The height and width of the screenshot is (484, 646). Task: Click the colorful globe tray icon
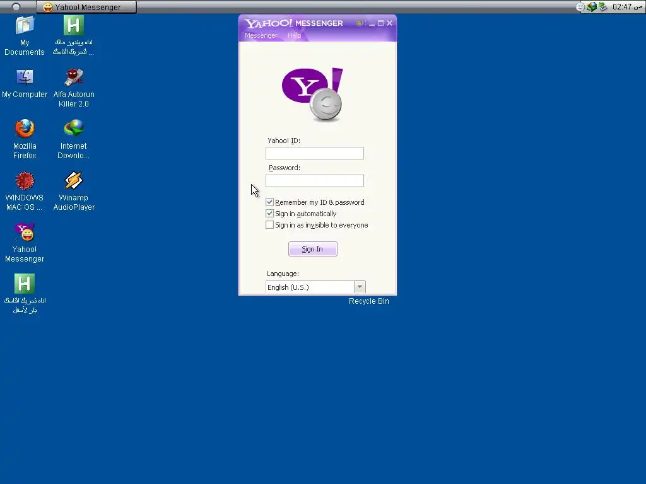tap(592, 7)
